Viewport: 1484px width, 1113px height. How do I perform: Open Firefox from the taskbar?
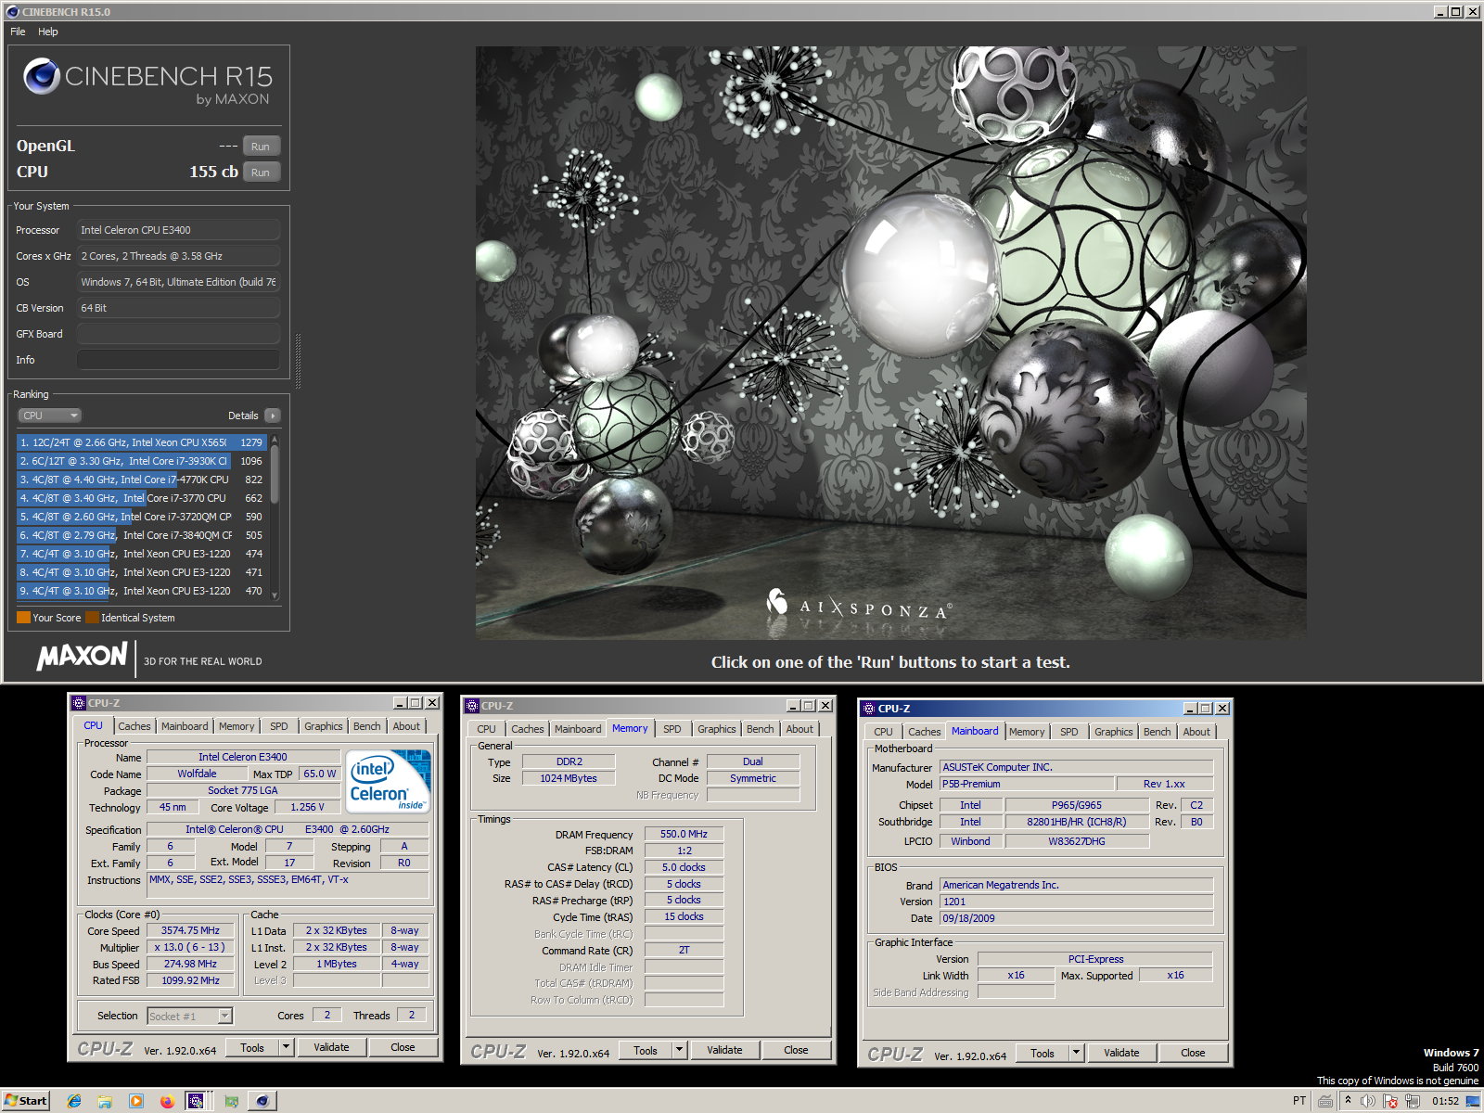pos(167,1101)
